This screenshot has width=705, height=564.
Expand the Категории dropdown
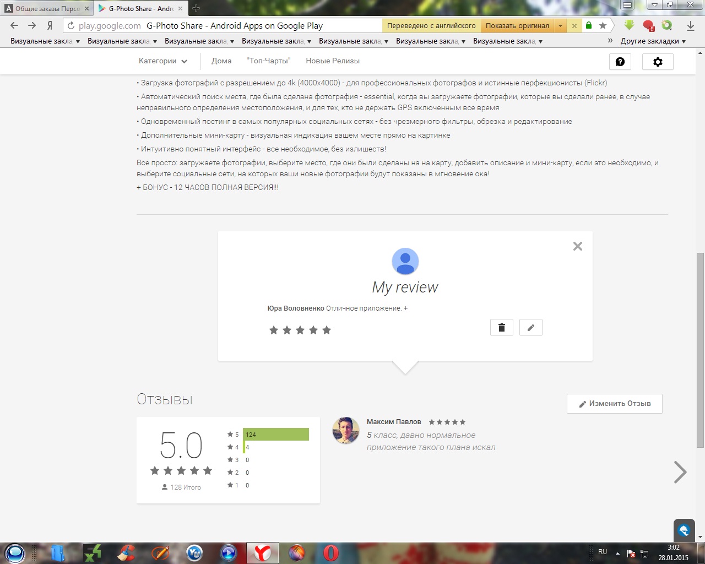pyautogui.click(x=163, y=61)
